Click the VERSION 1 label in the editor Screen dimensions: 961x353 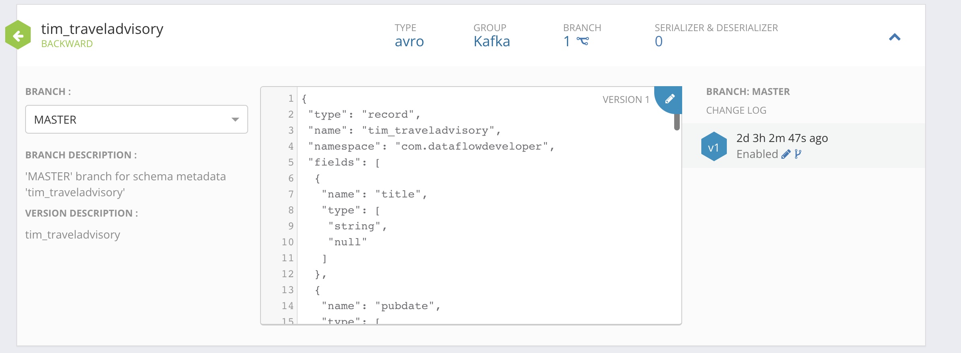tap(626, 100)
